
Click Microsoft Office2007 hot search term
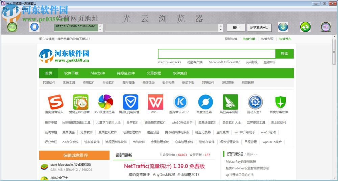(224, 62)
